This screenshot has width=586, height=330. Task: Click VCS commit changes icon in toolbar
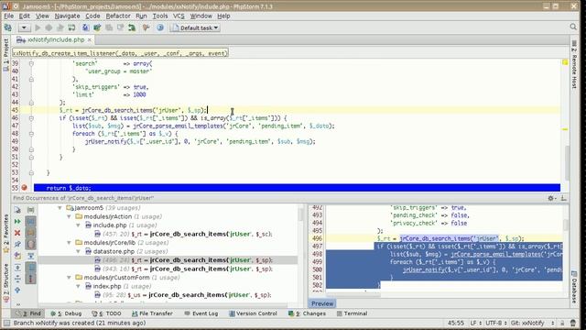(x=97, y=27)
